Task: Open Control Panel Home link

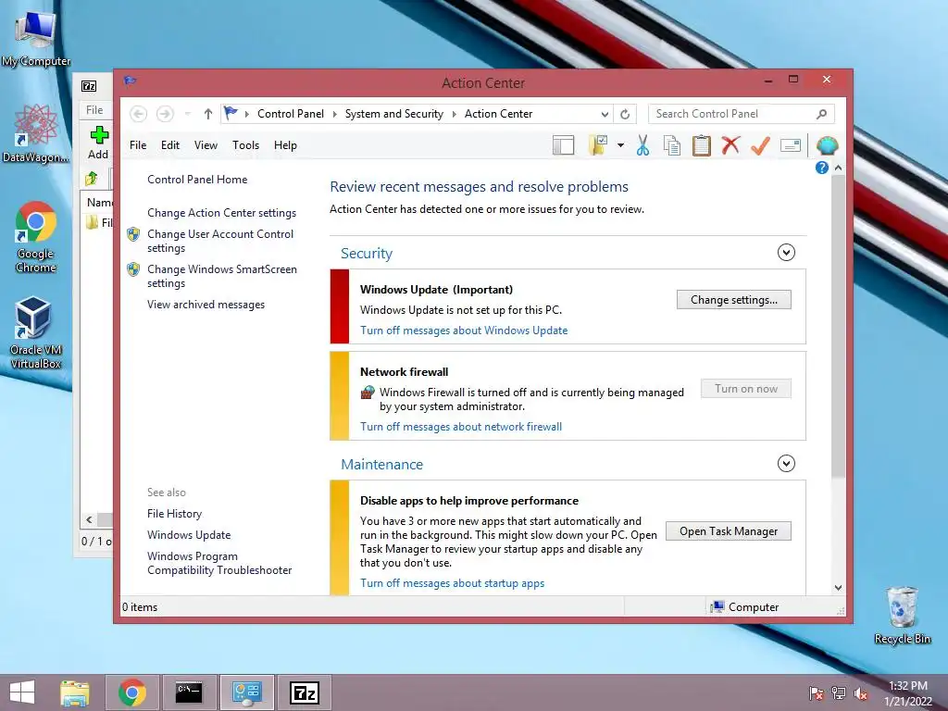Action: (x=197, y=180)
